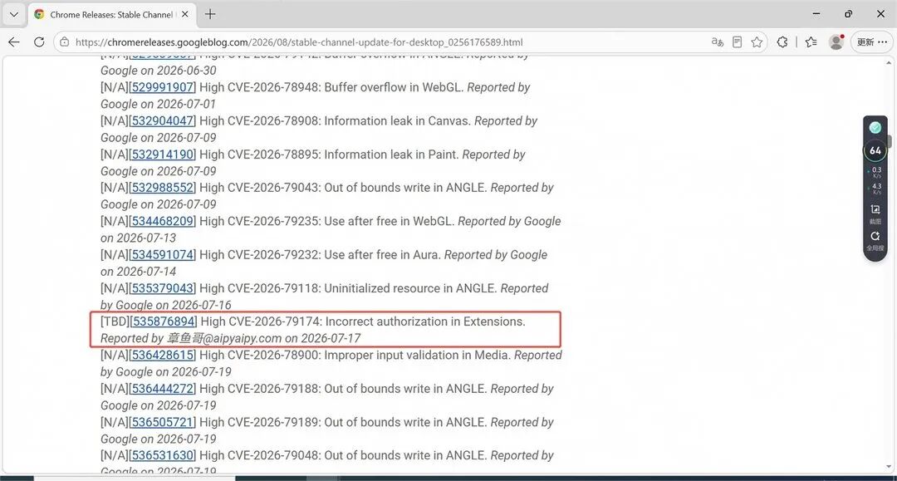The width and height of the screenshot is (897, 481).
Task: Click the 0.3 K/s upload speed indicator
Action: pyautogui.click(x=876, y=173)
